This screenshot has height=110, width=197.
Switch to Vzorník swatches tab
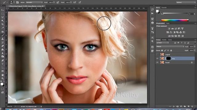[164, 8]
